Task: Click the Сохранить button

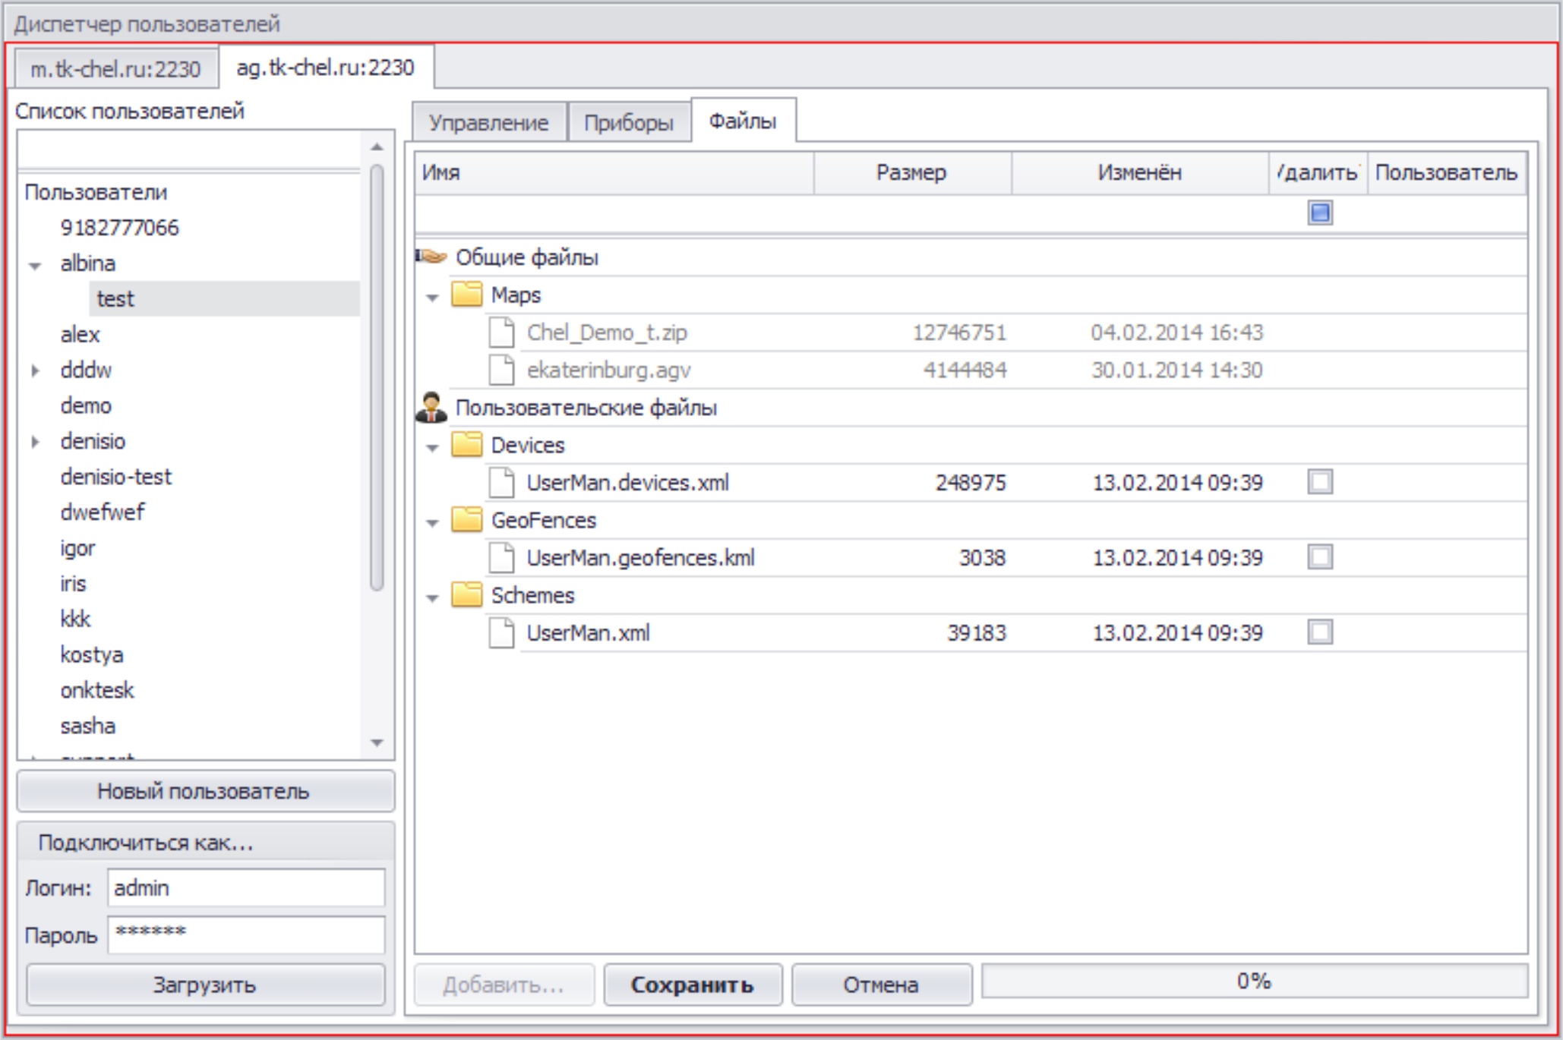Action: click(693, 985)
